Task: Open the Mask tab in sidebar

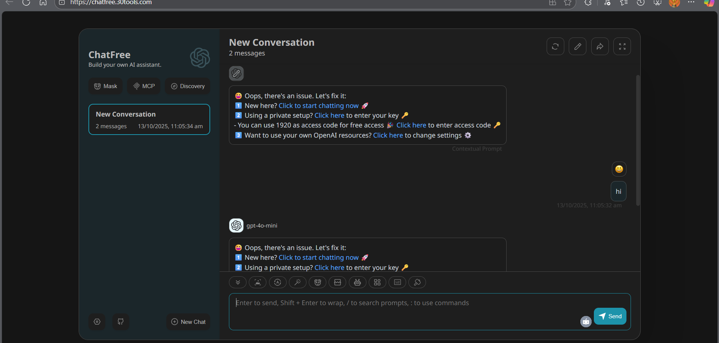Action: (106, 86)
